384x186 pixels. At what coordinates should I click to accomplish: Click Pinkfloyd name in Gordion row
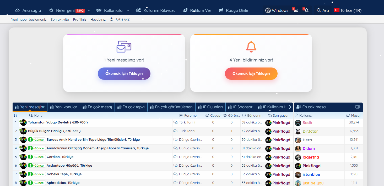coord(281,157)
